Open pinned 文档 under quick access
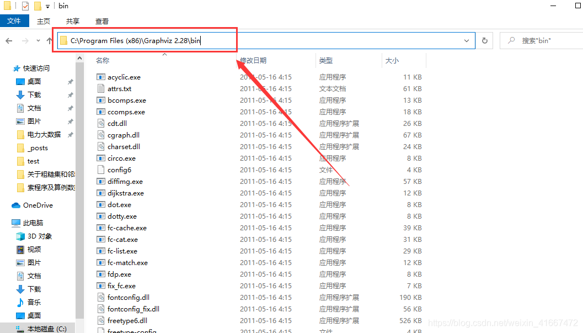 coord(34,108)
